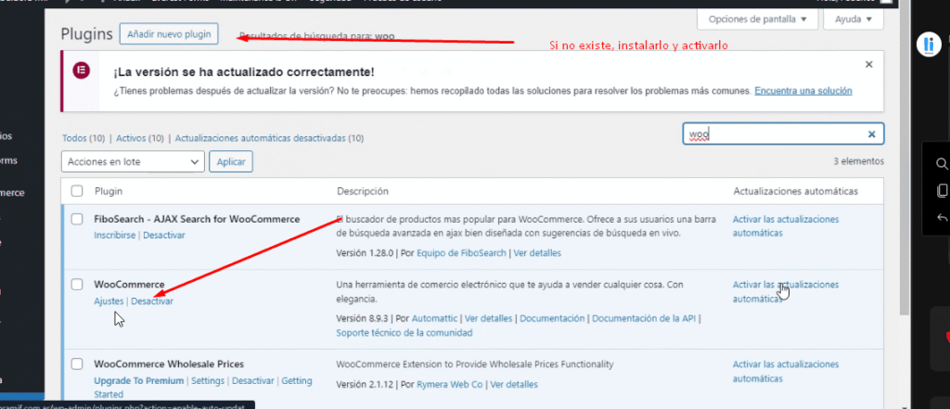The image size is (950, 409).
Task: Open the Acciones en lote dropdown
Action: pyautogui.click(x=133, y=161)
